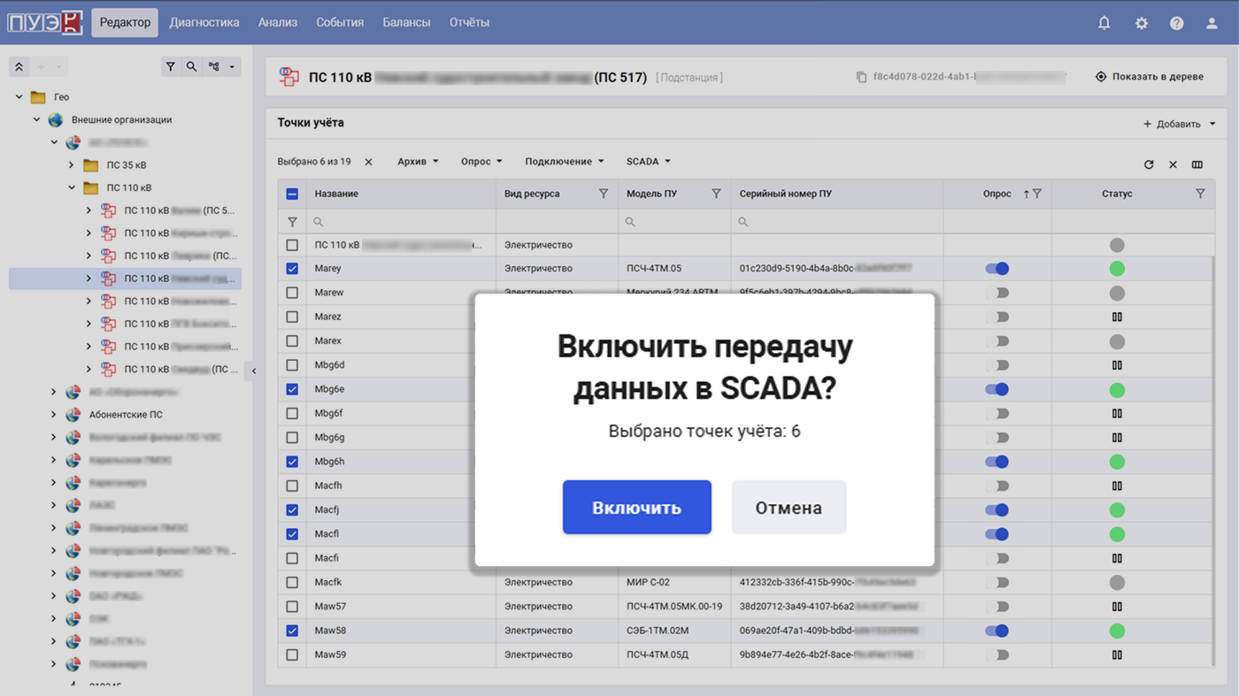Open the user profile icon
This screenshot has height=696, width=1239.
coord(1212,23)
